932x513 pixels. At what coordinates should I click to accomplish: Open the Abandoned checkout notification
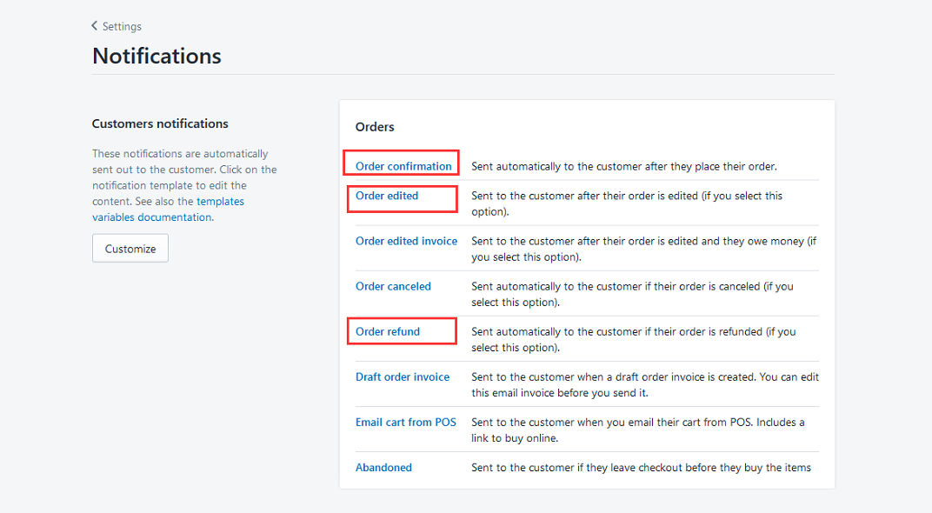pos(383,467)
